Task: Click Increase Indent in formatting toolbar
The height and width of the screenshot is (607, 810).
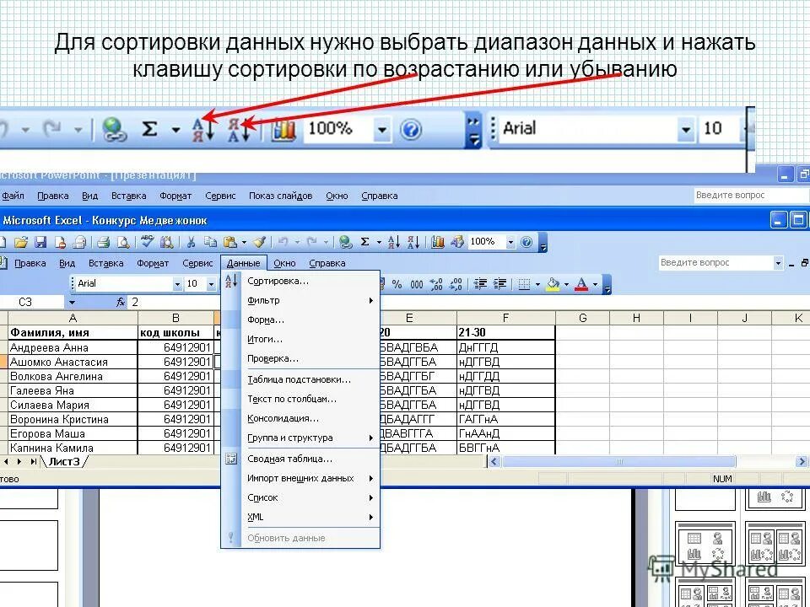Action: [x=499, y=284]
